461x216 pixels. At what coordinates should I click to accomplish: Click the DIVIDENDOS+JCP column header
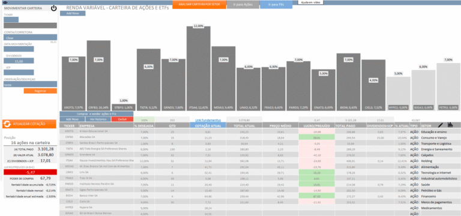[381, 125]
